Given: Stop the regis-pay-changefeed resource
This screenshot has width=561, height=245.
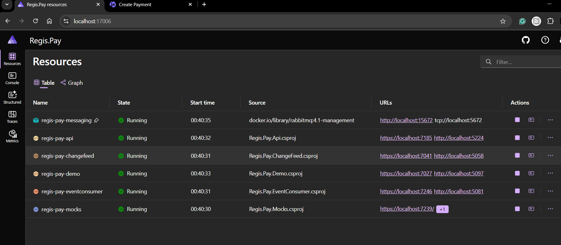Looking at the screenshot, I should pos(517,155).
